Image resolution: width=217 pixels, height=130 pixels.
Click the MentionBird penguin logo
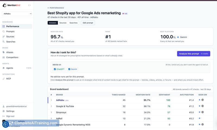(4, 5)
